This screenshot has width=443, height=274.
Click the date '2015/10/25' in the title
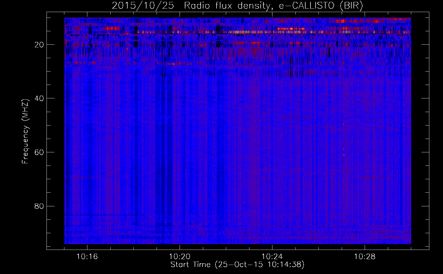(x=143, y=6)
